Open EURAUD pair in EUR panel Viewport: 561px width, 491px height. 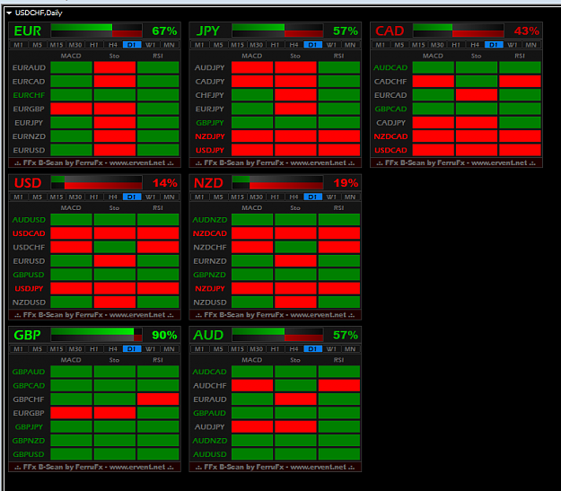(29, 67)
